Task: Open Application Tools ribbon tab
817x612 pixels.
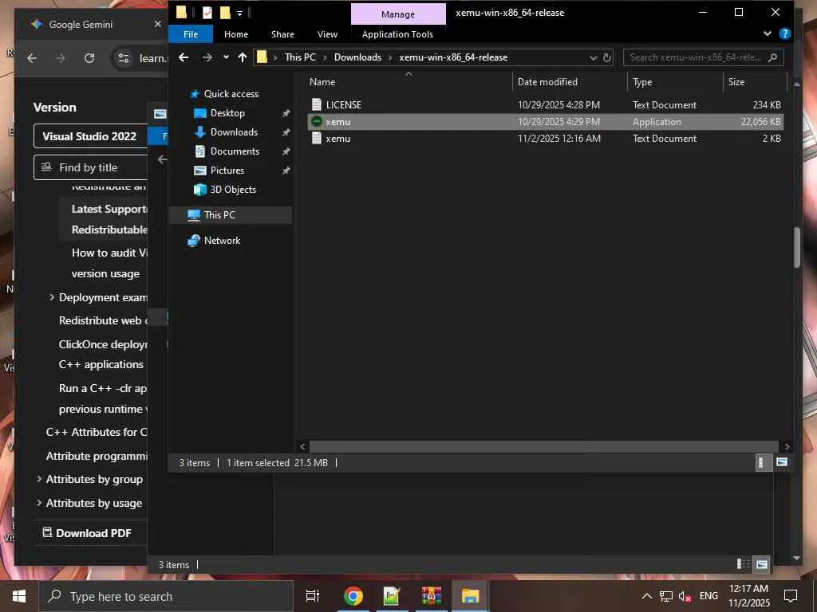Action: point(397,33)
